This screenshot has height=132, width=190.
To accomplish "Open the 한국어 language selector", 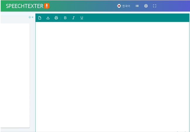I will 126,6.
